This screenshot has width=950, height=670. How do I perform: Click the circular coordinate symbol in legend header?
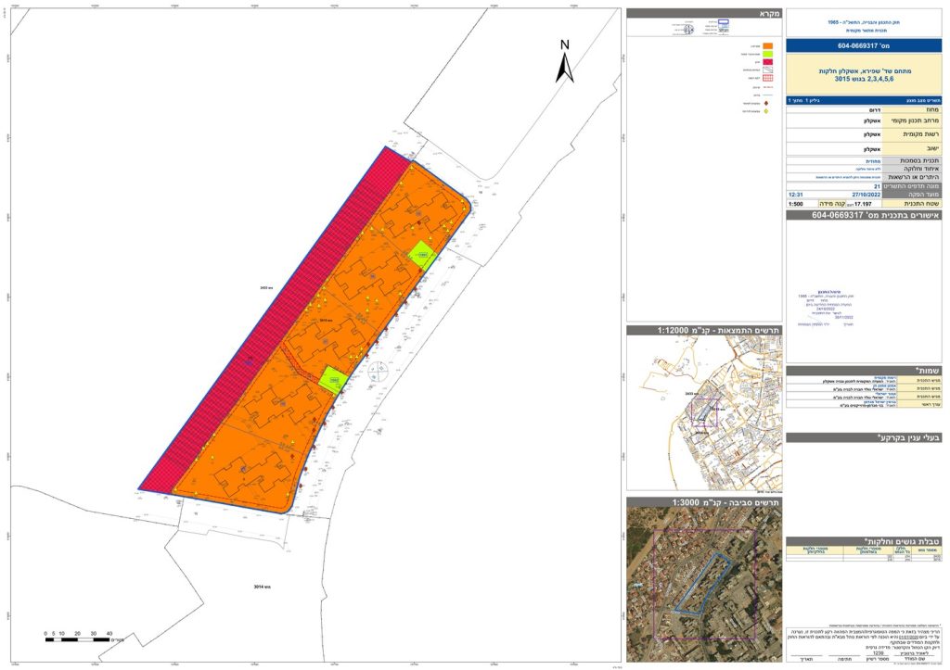688,29
